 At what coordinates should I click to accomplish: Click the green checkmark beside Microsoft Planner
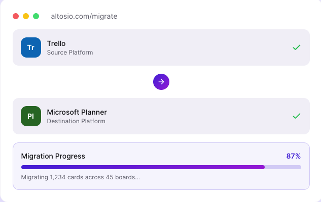tap(297, 116)
